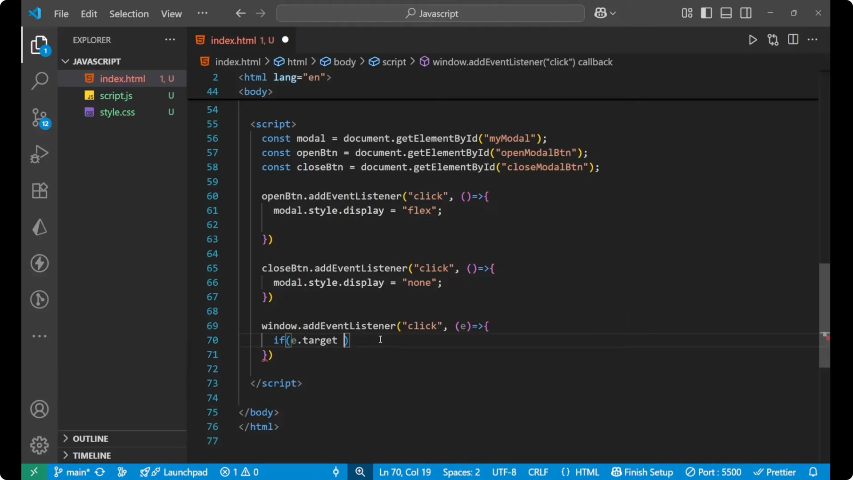Open the Source Control panel
Screen dimensions: 853x480
(x=39, y=118)
